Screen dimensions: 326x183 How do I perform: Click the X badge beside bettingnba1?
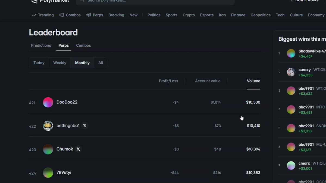point(85,126)
